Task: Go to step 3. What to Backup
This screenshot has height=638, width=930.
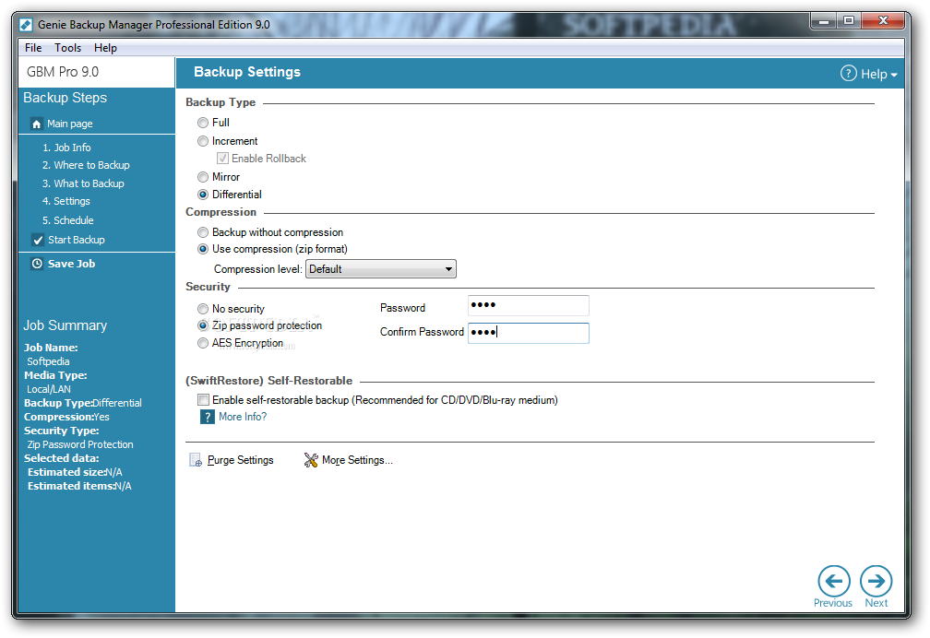Action: 83,183
